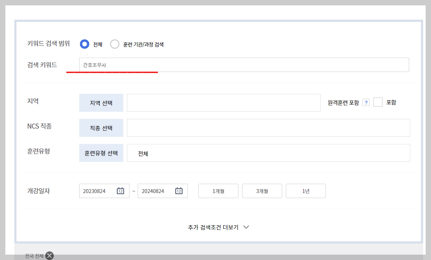Enable the 원격훈련 포함 checkbox
The width and height of the screenshot is (431, 260).
[x=378, y=102]
